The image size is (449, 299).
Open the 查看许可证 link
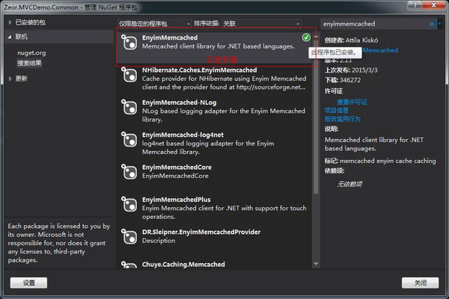click(x=352, y=102)
